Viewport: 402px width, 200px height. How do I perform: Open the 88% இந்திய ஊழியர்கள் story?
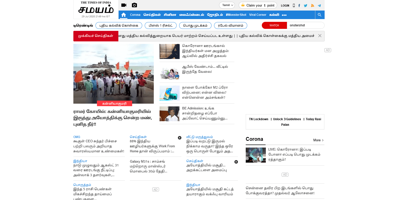pos(152,146)
